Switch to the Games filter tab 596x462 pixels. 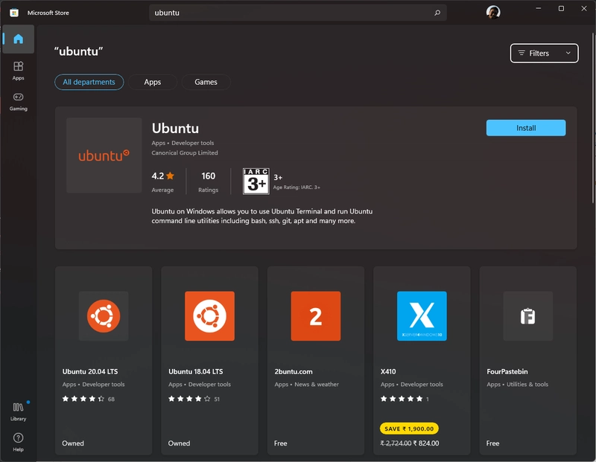click(206, 82)
